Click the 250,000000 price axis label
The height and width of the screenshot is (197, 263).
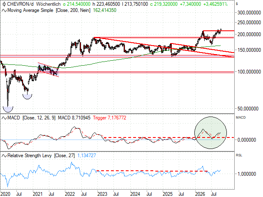coord(249,23)
